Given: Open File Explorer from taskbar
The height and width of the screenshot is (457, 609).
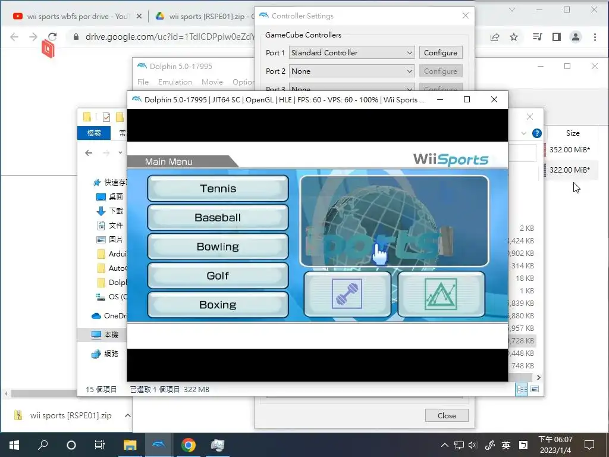Looking at the screenshot, I should point(130,445).
